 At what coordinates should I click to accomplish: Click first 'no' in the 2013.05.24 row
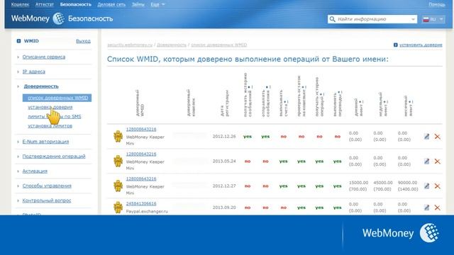tap(248, 161)
